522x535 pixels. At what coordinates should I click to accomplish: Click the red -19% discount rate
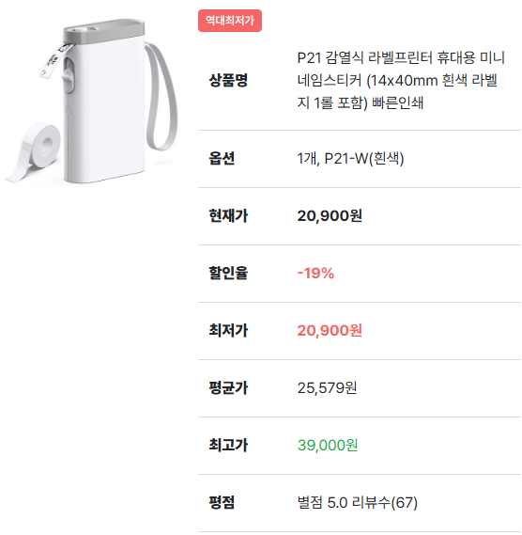(x=315, y=274)
